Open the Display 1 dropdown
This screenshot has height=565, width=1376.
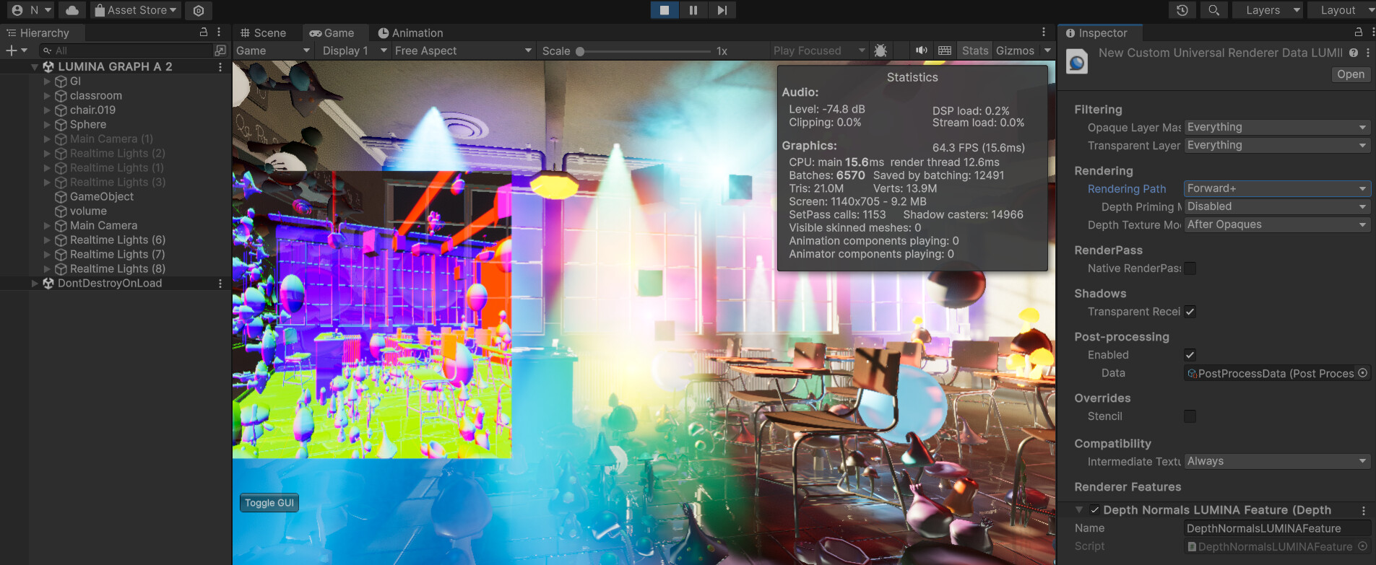coord(355,51)
